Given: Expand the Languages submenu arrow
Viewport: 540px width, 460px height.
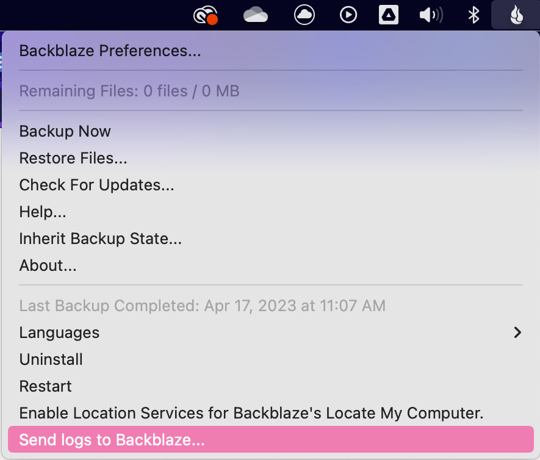Looking at the screenshot, I should tap(517, 332).
